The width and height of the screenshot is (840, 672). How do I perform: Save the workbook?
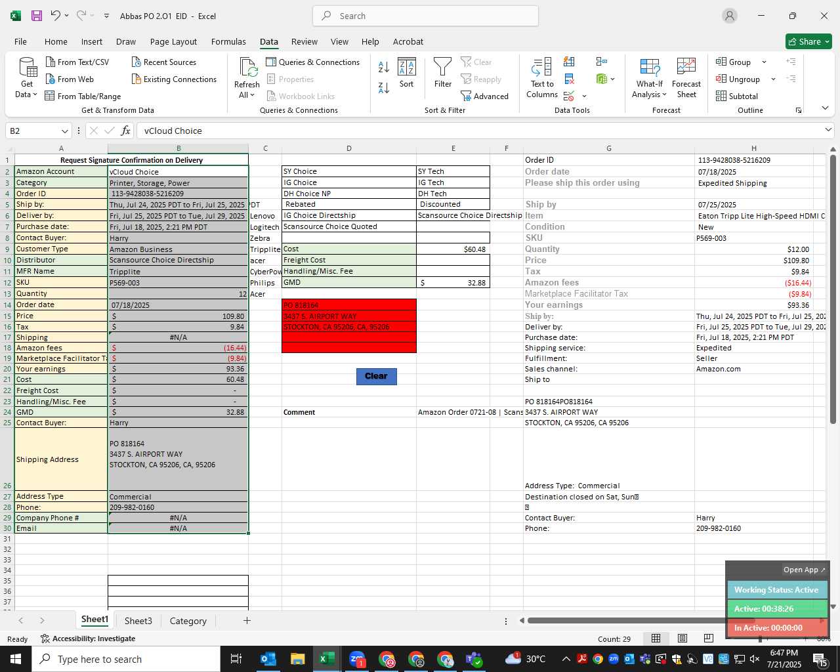point(37,16)
